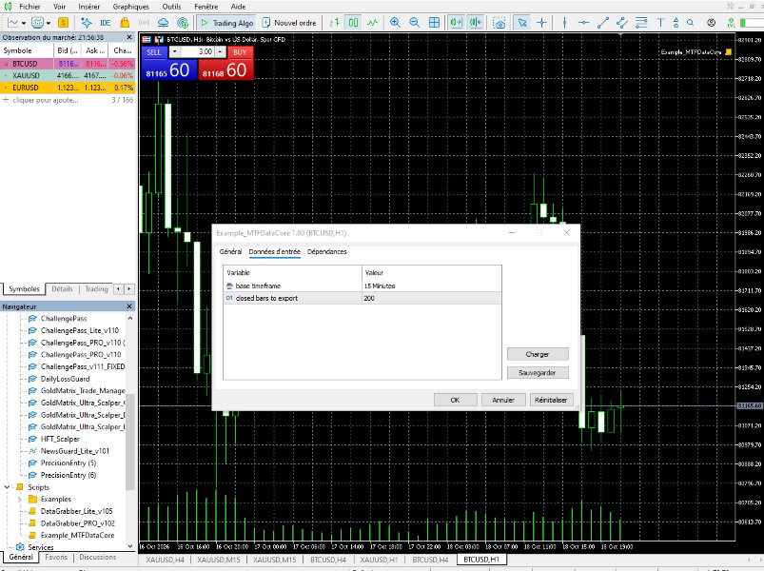Image resolution: width=764 pixels, height=571 pixels.
Task: Collapse the Scripts tree node
Action: point(7,487)
